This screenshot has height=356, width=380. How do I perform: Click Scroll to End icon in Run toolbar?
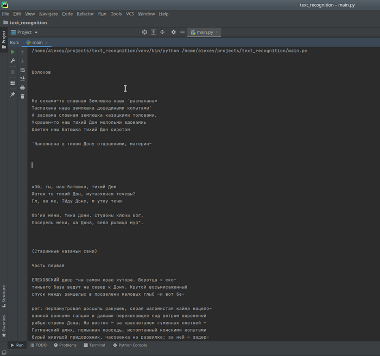click(22, 79)
